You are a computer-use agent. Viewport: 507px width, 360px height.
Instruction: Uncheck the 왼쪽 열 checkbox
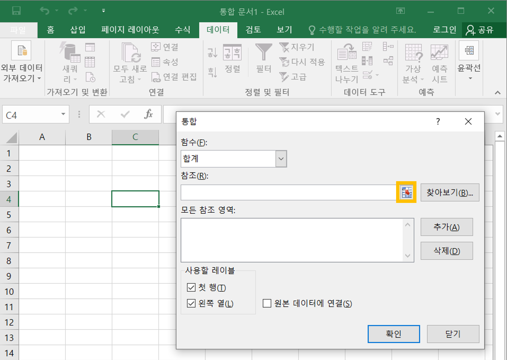point(191,303)
